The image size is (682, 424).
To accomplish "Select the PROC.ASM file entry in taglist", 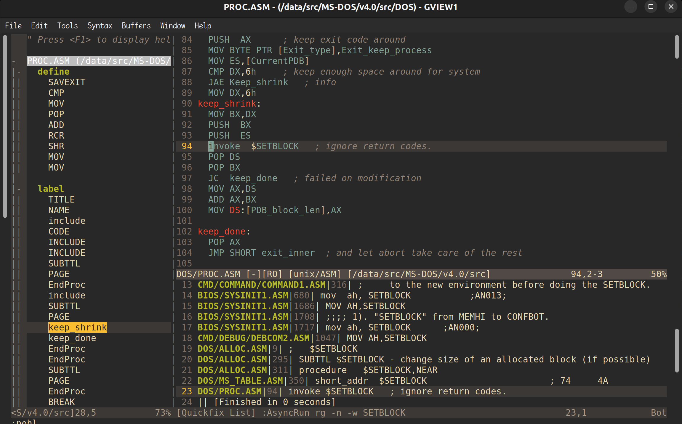I will point(99,61).
